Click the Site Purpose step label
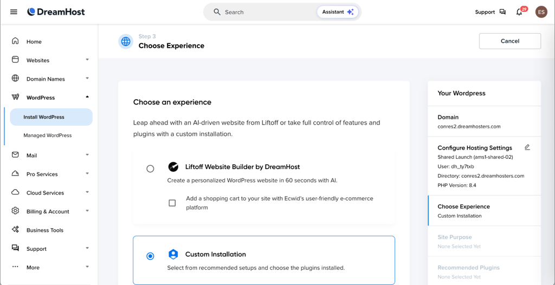 pos(455,237)
